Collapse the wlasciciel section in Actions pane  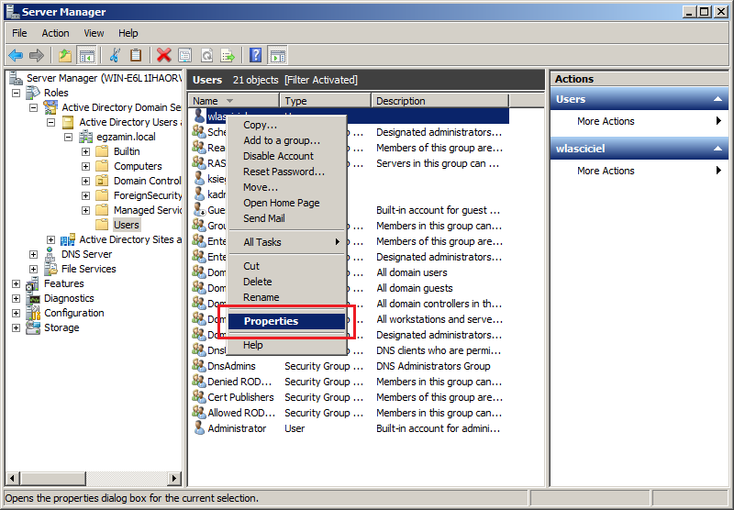coord(717,149)
